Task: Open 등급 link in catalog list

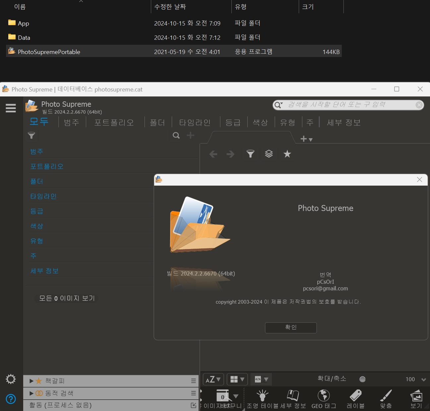Action: [37, 211]
